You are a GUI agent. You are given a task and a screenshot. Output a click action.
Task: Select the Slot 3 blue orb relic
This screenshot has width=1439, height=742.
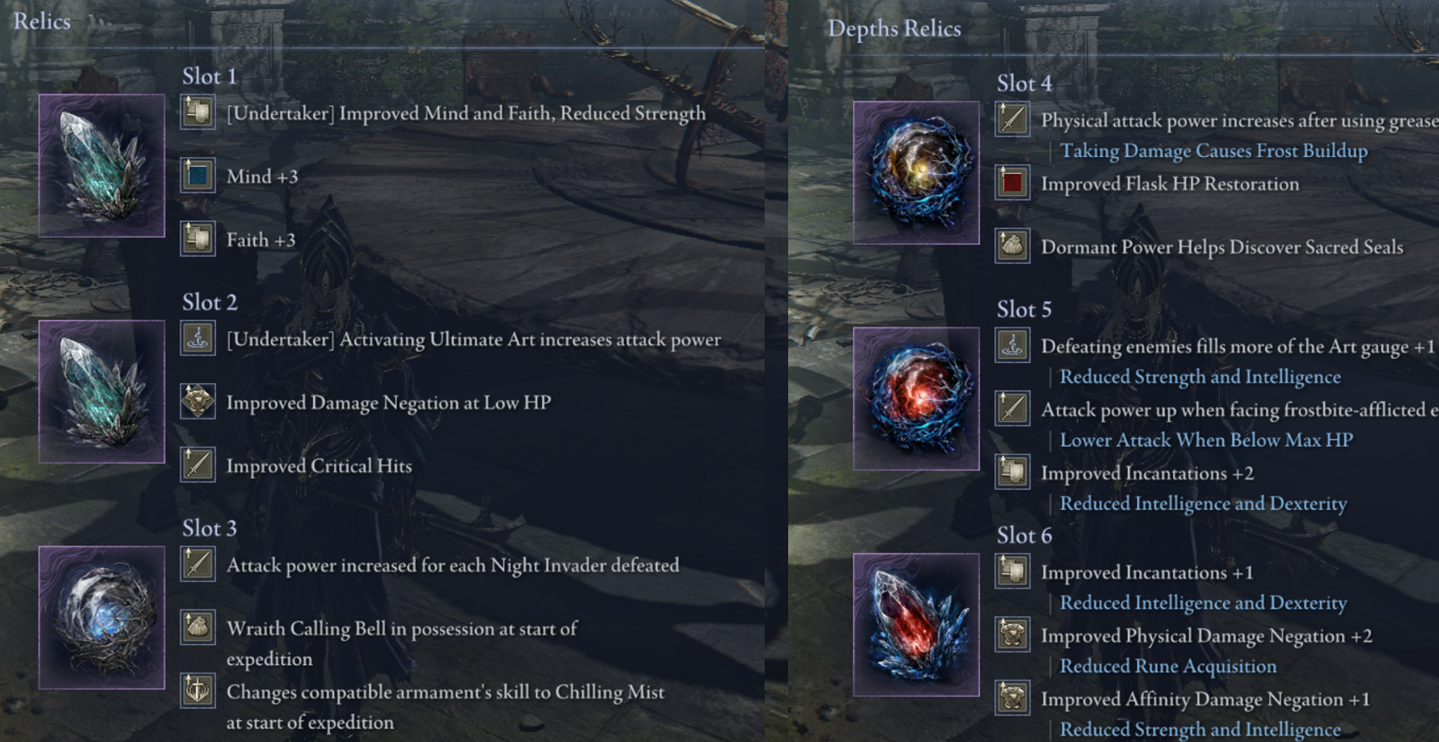tap(101, 617)
